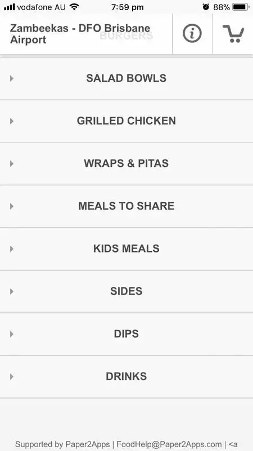Viewport: 253px width, 451px height.
Task: Expand the Meals To Share arrow
Action: [11, 206]
